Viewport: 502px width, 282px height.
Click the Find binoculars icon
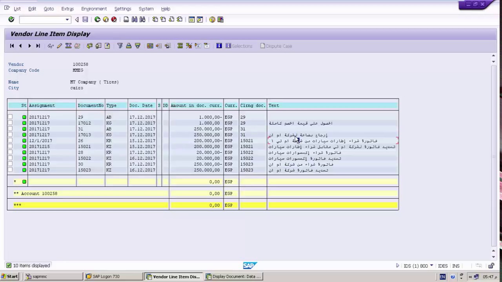point(134,20)
